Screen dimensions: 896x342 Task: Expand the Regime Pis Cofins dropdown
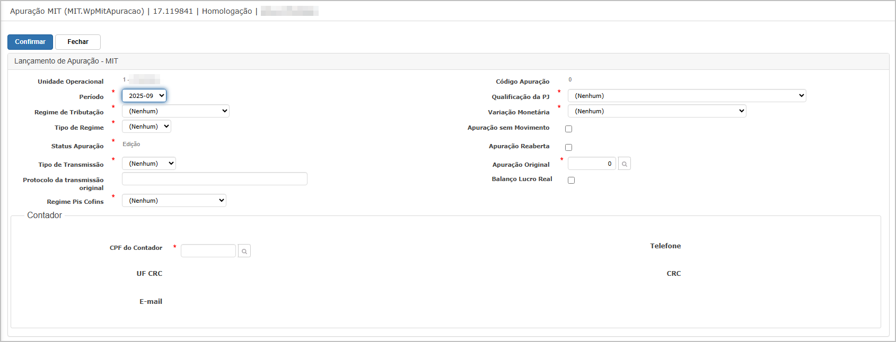coord(174,201)
